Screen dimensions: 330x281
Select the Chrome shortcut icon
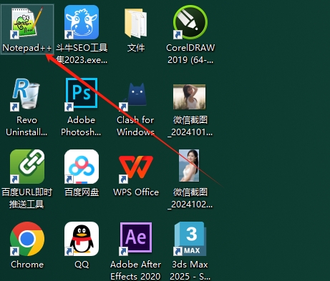pyautogui.click(x=27, y=239)
